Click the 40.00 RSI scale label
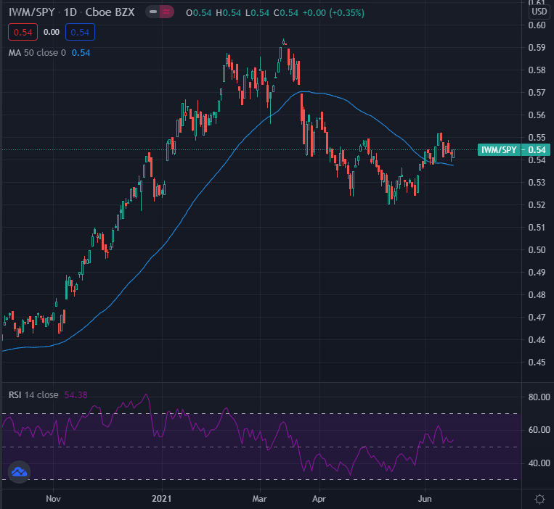Viewport: 554px width, 509px height. coord(539,463)
